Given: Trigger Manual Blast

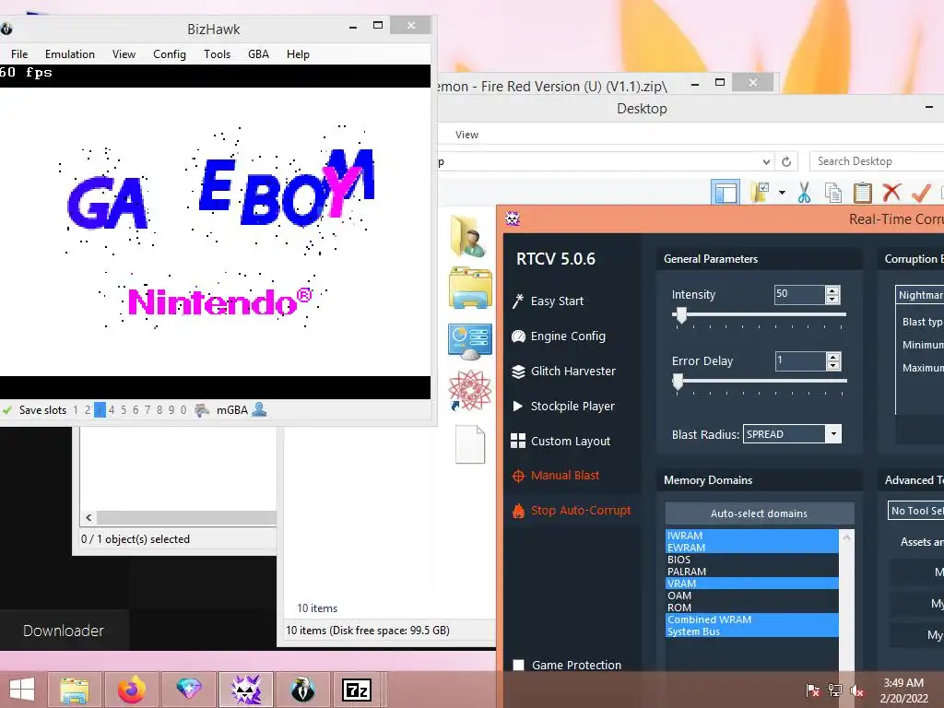Looking at the screenshot, I should [x=555, y=476].
